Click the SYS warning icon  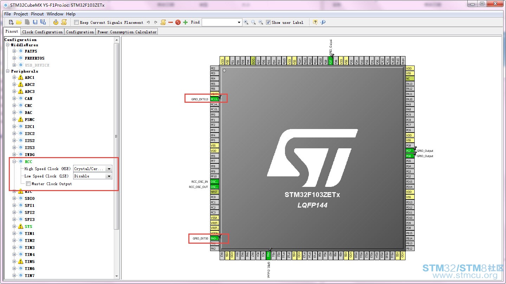(x=21, y=226)
